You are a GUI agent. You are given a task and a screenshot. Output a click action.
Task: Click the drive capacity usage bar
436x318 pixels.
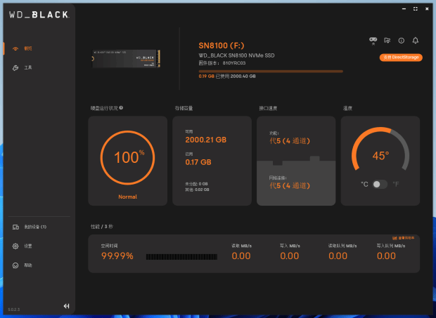pos(271,72)
